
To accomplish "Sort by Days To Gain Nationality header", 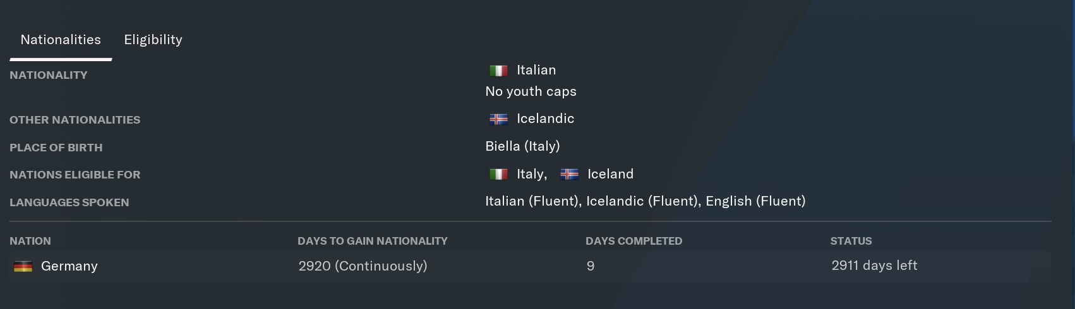I will coord(373,241).
